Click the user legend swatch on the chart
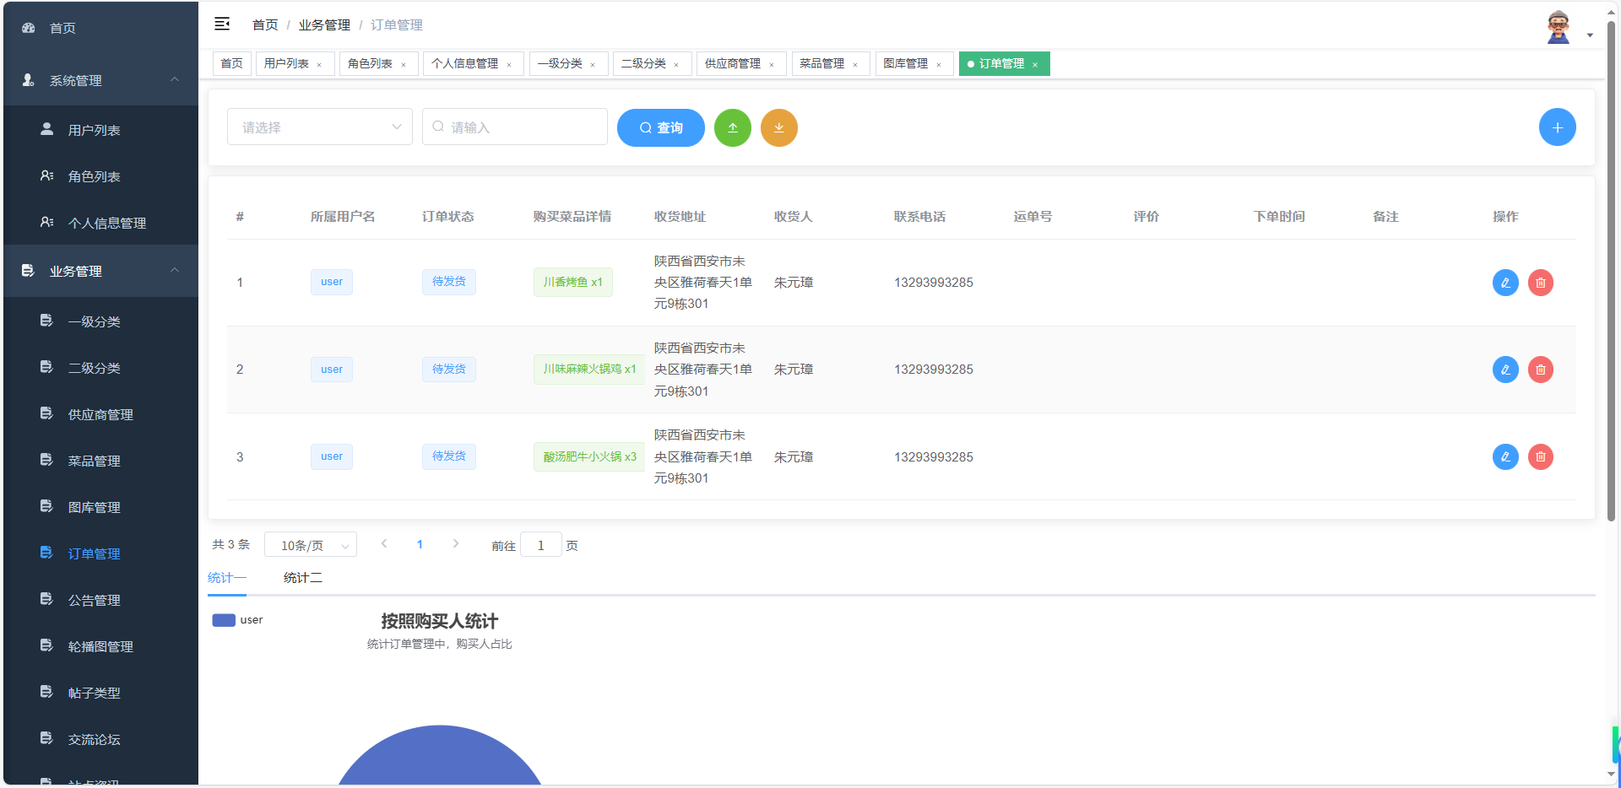Viewport: 1621px width, 788px height. 223,619
